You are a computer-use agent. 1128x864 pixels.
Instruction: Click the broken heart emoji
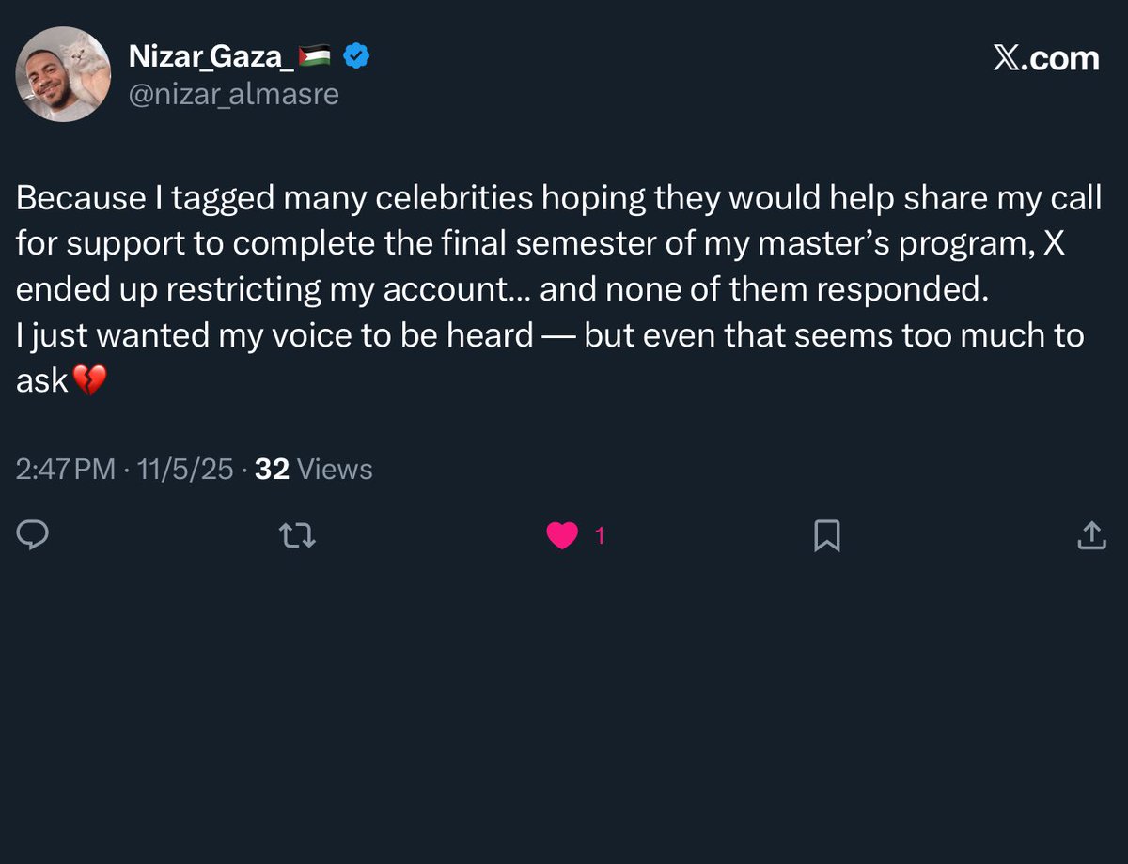click(89, 380)
